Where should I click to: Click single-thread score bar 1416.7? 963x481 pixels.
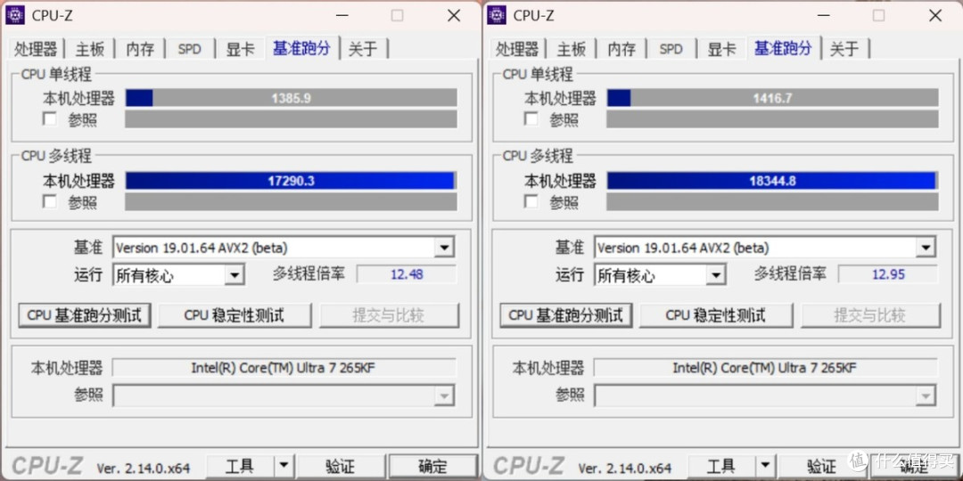pyautogui.click(x=772, y=98)
